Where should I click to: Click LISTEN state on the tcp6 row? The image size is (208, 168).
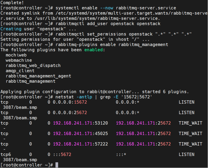coord(186,154)
